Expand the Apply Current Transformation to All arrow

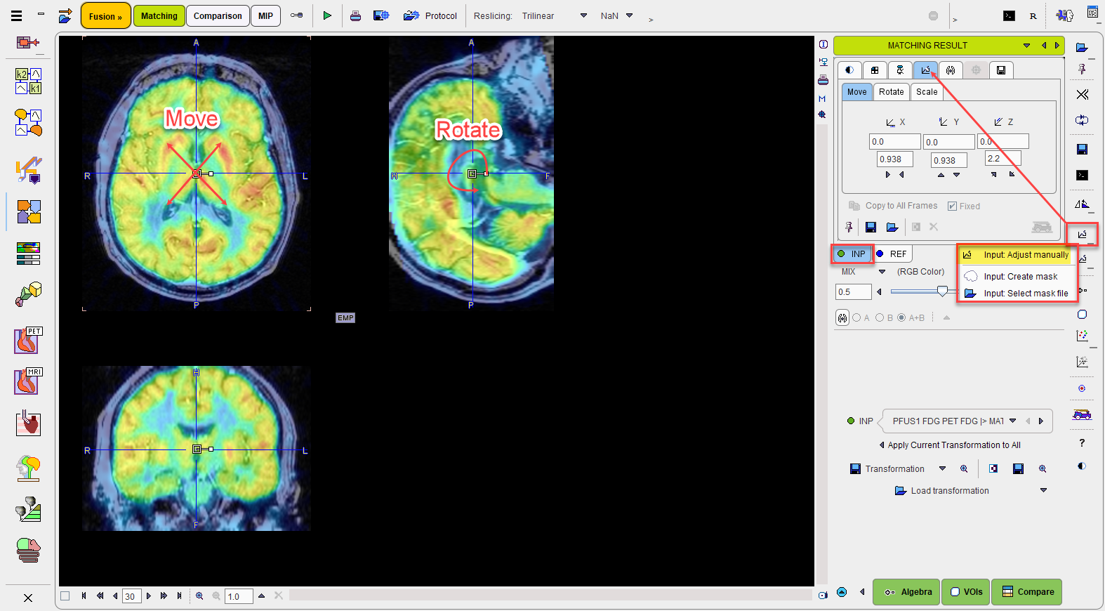pyautogui.click(x=882, y=445)
